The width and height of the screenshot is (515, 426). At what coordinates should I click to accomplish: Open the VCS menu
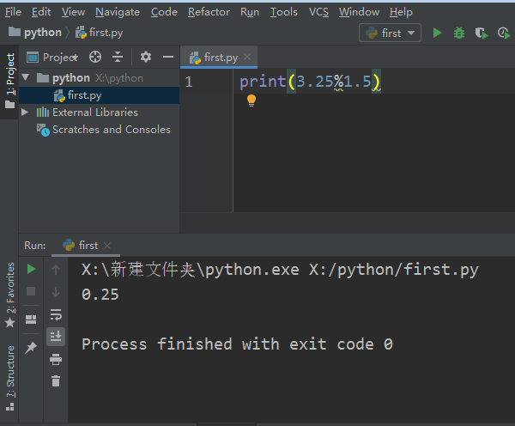coord(318,12)
